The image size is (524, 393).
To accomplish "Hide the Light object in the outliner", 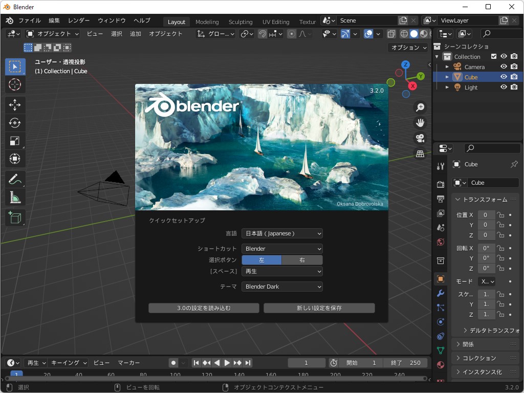I will (x=504, y=87).
